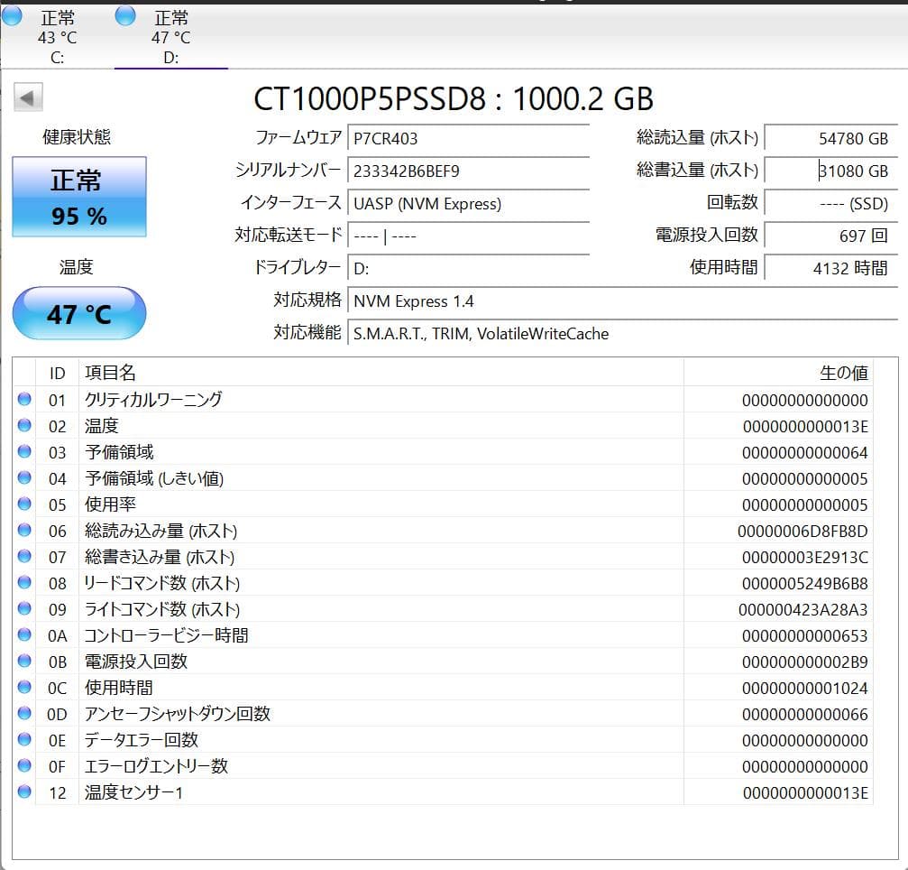Click the transfer mode field ---- | ----
Screen dimensions: 908x870
(469, 236)
